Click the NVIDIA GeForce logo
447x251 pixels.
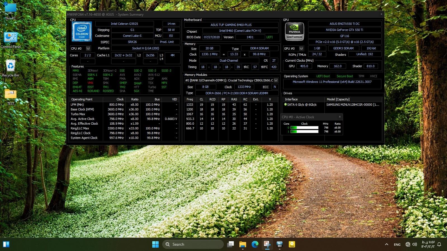point(294,32)
